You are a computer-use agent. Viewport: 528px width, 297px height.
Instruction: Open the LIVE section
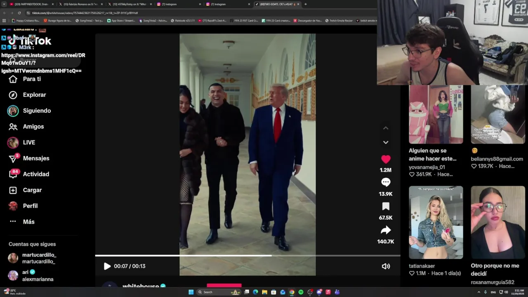click(x=22, y=142)
